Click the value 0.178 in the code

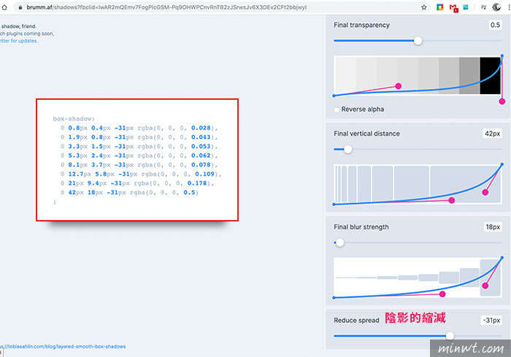[x=197, y=183]
